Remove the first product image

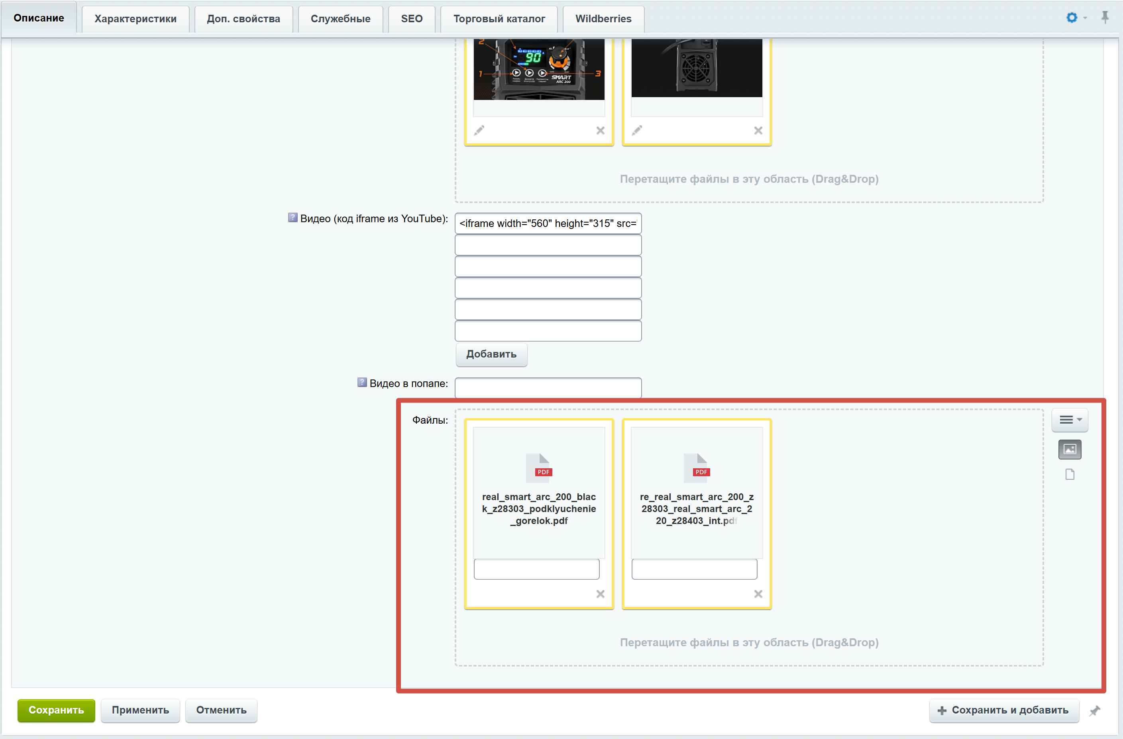600,131
